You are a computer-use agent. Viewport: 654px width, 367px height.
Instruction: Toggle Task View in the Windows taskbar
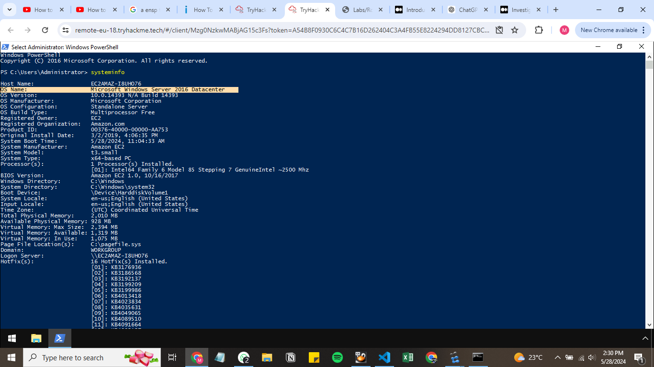point(172,357)
